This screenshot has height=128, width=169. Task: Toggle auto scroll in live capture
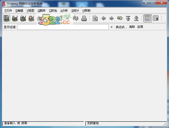coord(156,18)
